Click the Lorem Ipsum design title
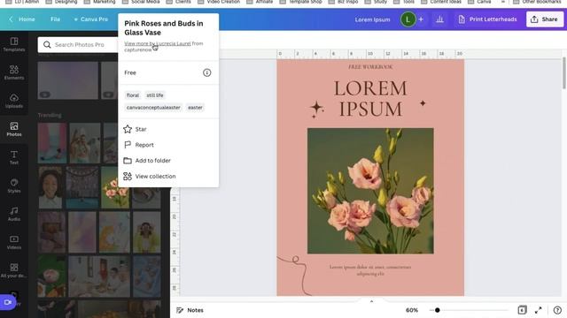This screenshot has height=318, width=567. click(x=372, y=19)
